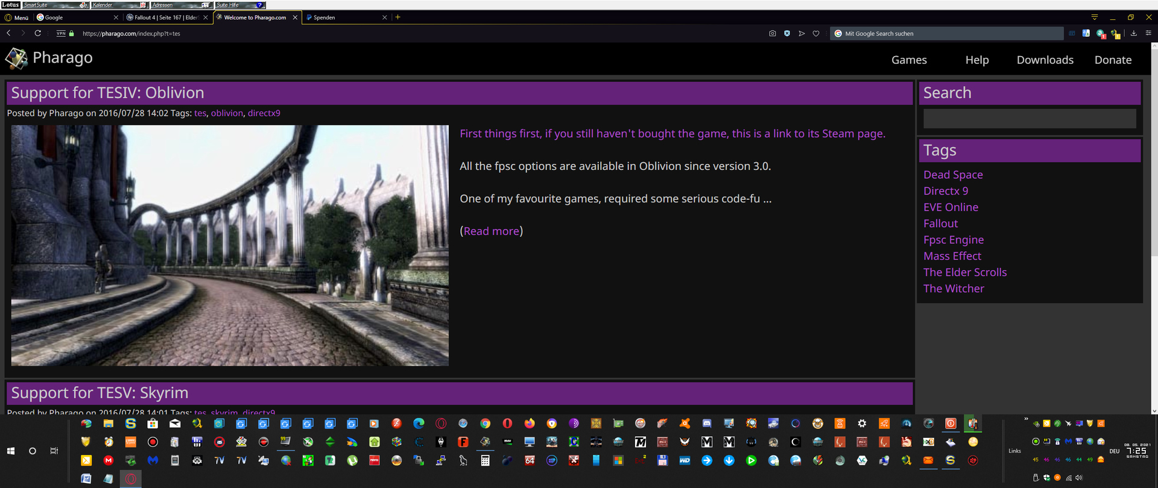Click the Oblivion screenshot thumbnail
This screenshot has height=488, width=1158.
(230, 245)
